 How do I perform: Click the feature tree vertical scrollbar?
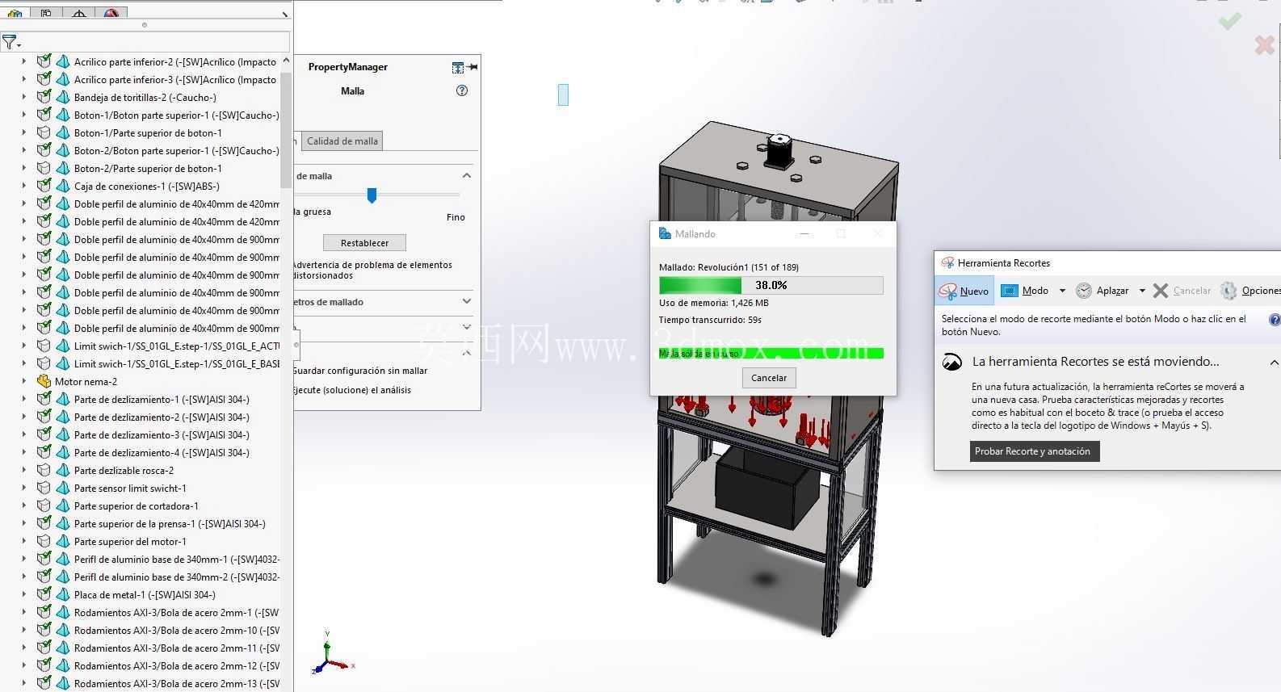285,129
